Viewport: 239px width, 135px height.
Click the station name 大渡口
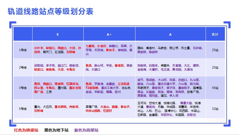pyautogui.click(x=96, y=70)
